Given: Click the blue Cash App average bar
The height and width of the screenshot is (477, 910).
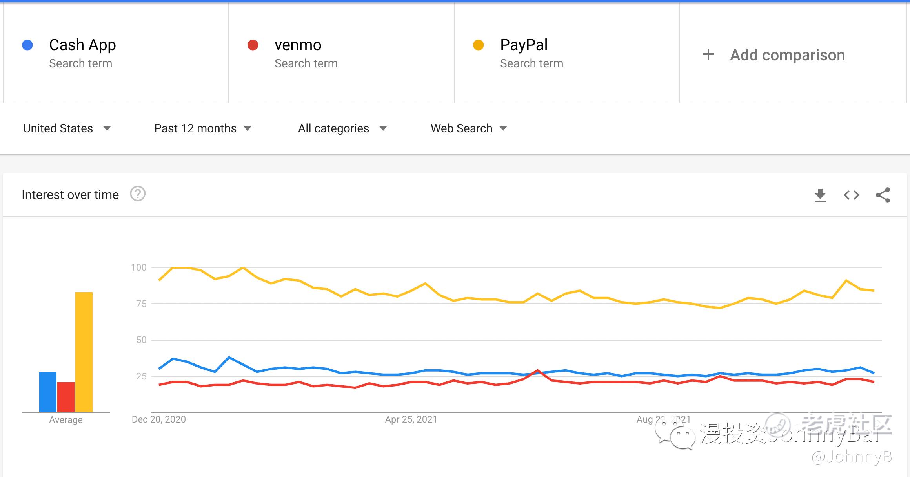Looking at the screenshot, I should (48, 392).
